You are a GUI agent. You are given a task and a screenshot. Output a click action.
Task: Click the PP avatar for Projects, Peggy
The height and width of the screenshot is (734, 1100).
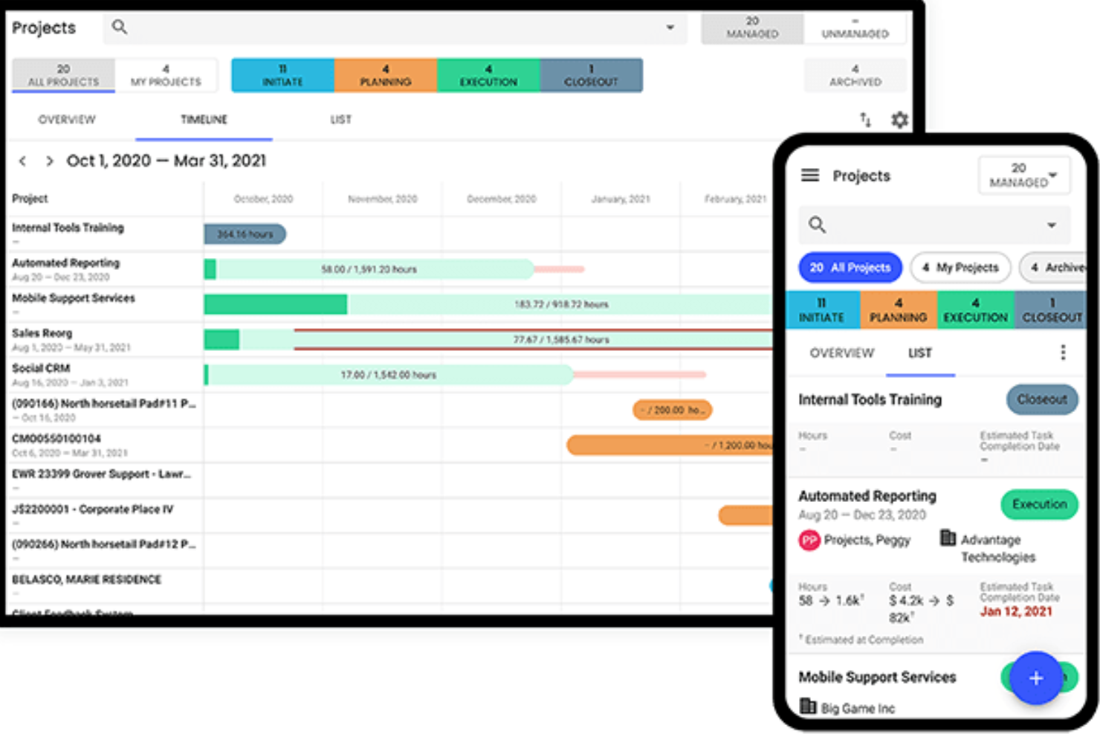coord(809,540)
